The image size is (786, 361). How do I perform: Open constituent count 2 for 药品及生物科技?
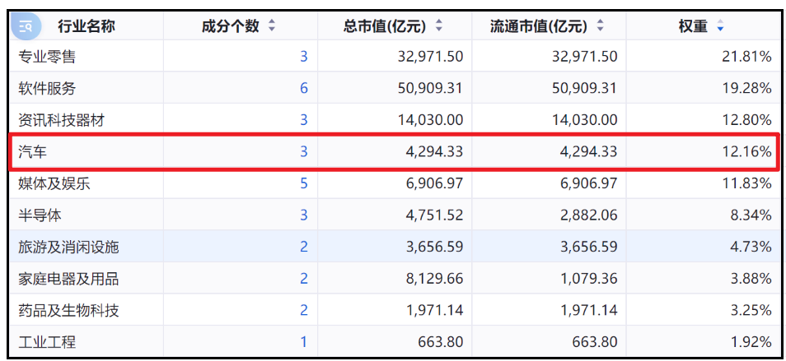point(304,311)
